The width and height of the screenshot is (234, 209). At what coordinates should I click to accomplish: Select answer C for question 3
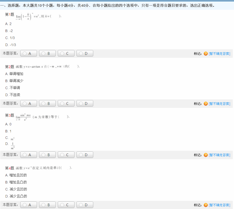click(66, 155)
